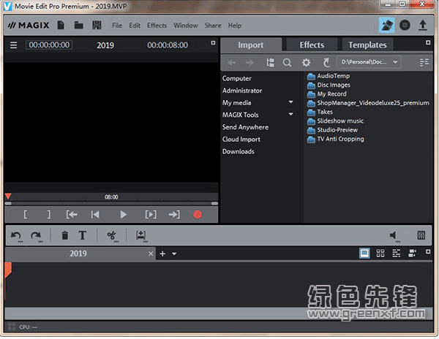
Task: Change file list view mode
Action: pyautogui.click(x=424, y=62)
